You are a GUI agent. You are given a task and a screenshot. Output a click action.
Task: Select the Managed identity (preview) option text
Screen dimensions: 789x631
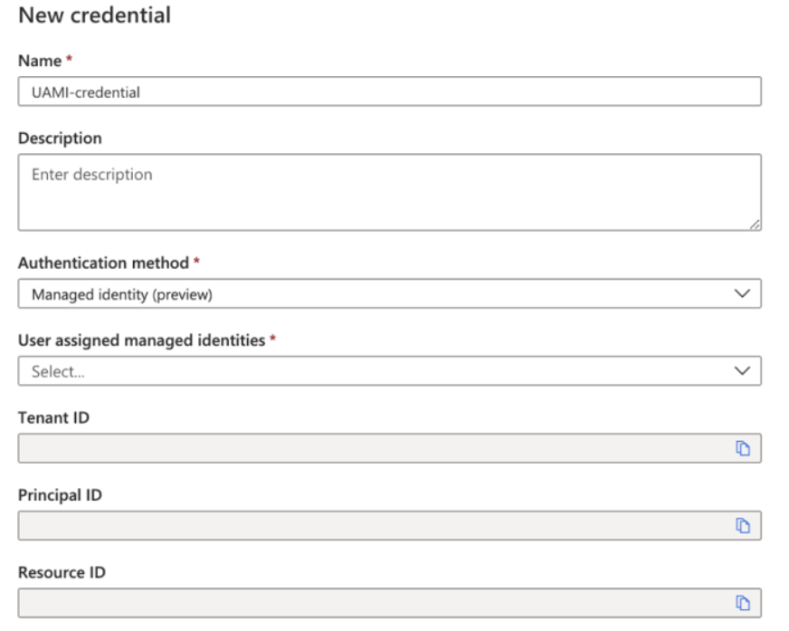click(122, 294)
